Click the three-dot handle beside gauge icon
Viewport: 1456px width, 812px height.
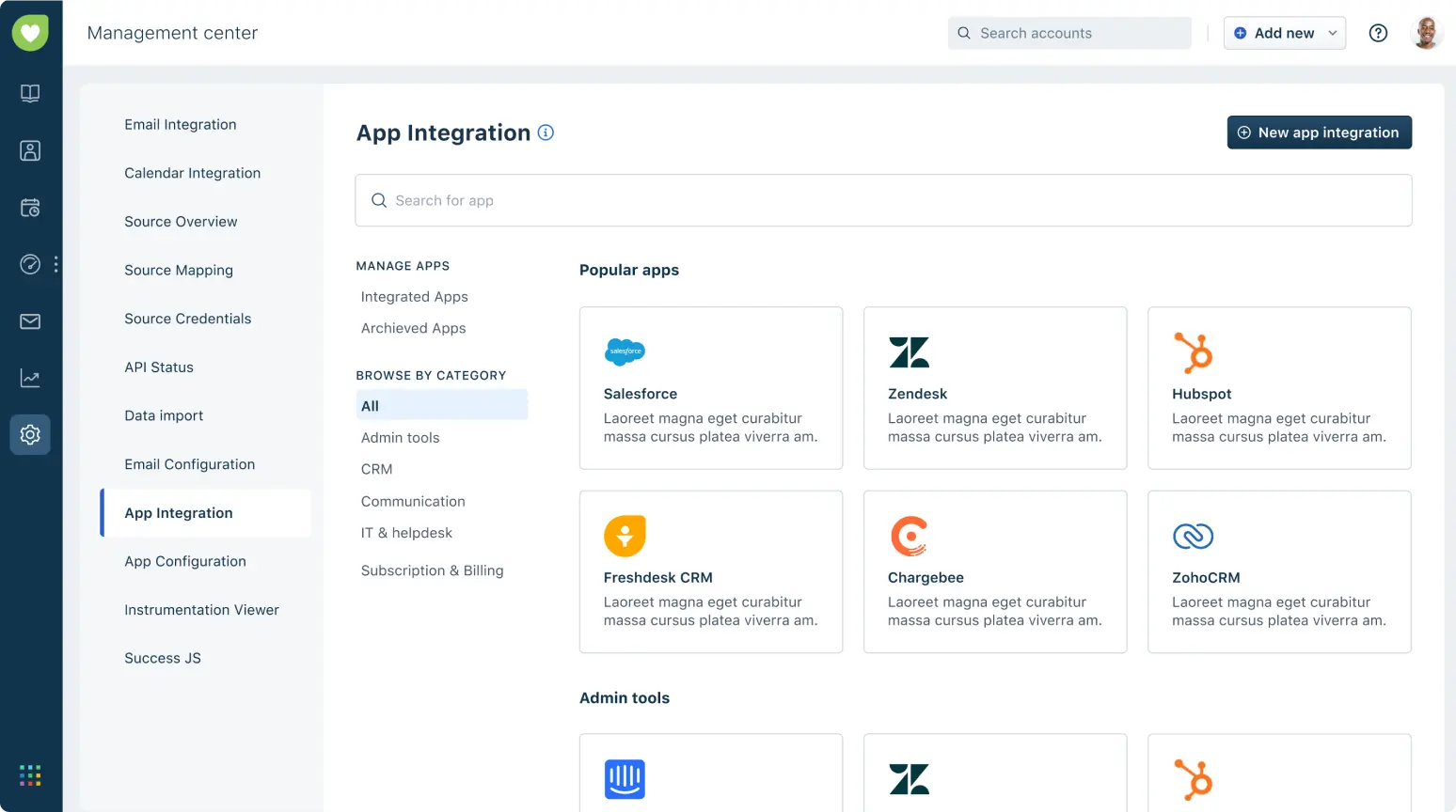tap(56, 265)
